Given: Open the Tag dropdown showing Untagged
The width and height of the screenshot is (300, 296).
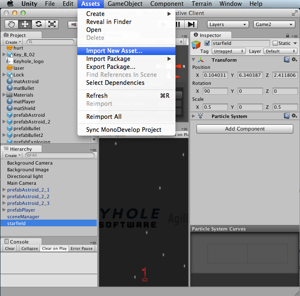Looking at the screenshot, I should point(228,51).
